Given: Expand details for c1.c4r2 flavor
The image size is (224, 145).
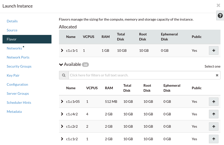Looking at the screenshot, I should 62,114.
